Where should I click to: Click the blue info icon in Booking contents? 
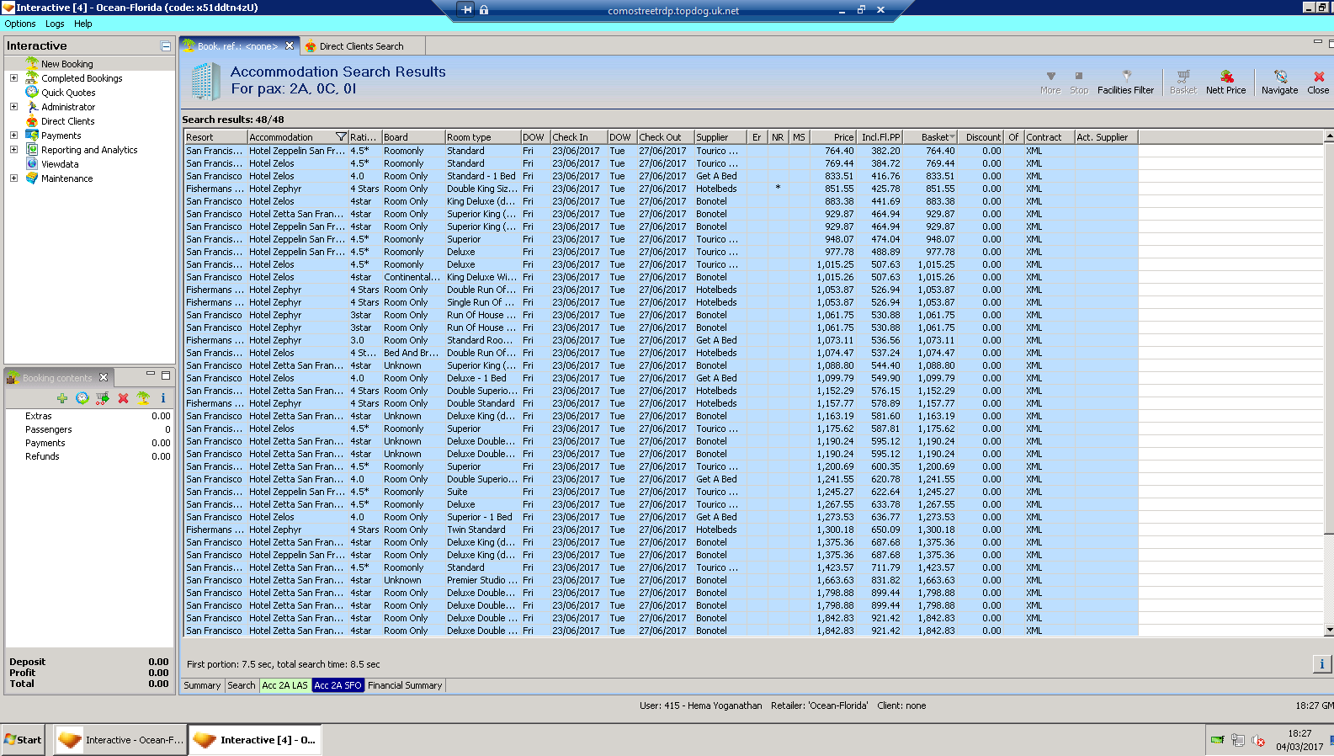point(163,398)
